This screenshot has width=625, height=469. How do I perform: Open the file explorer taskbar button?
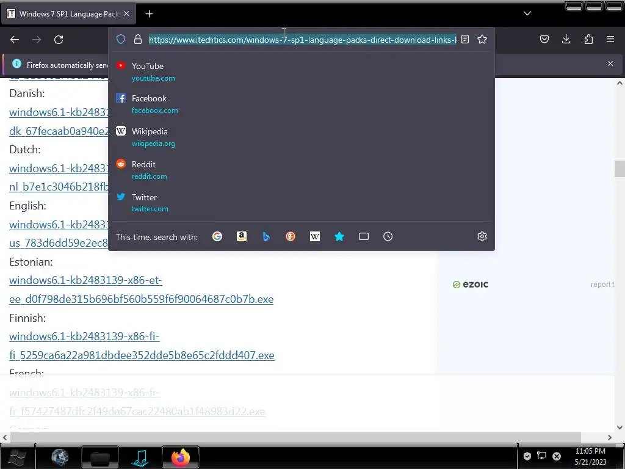click(x=100, y=457)
